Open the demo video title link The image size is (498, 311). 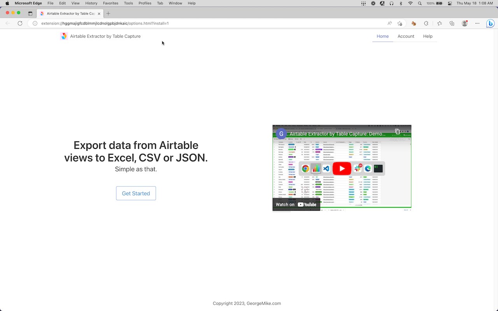[337, 134]
